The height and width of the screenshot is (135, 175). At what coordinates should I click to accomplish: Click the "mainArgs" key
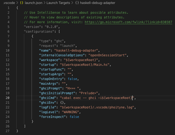tap(49, 84)
